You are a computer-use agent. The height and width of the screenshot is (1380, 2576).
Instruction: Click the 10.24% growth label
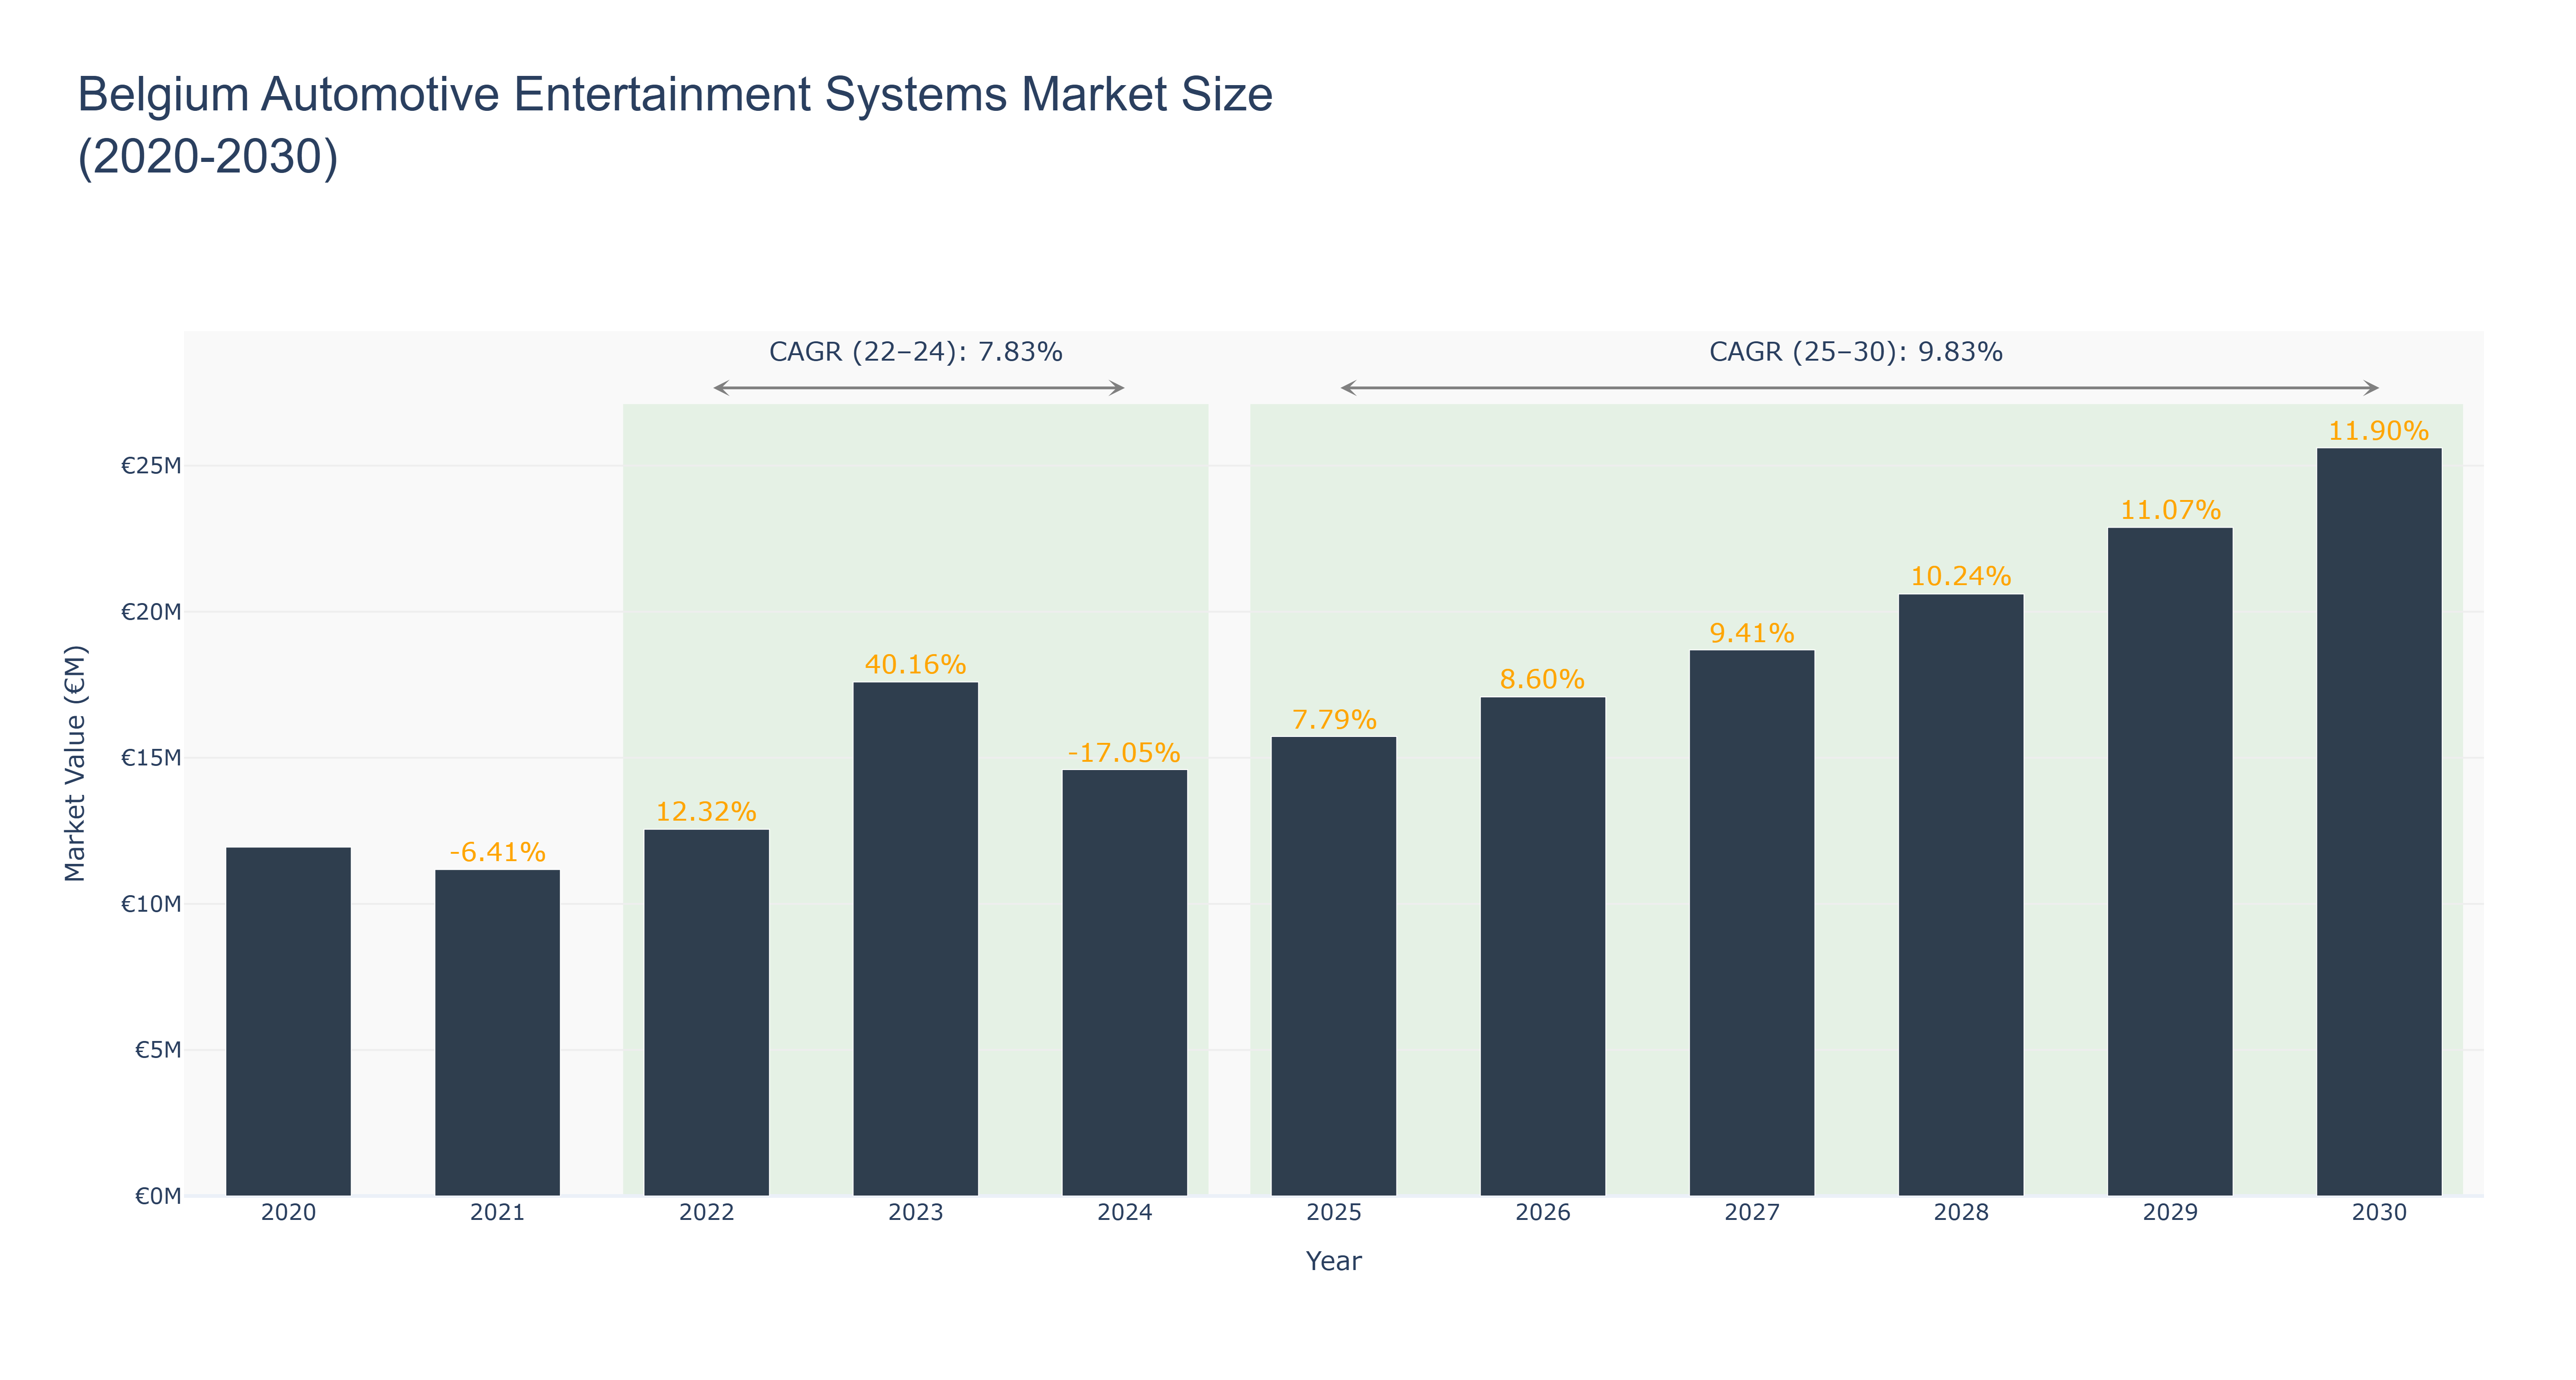(x=1960, y=576)
